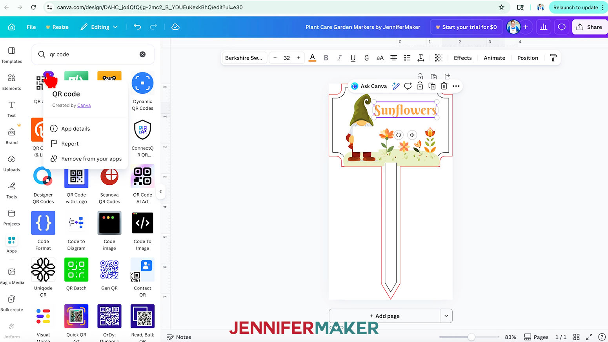Undo the last action
Screen dimensions: 608x342
click(137, 27)
